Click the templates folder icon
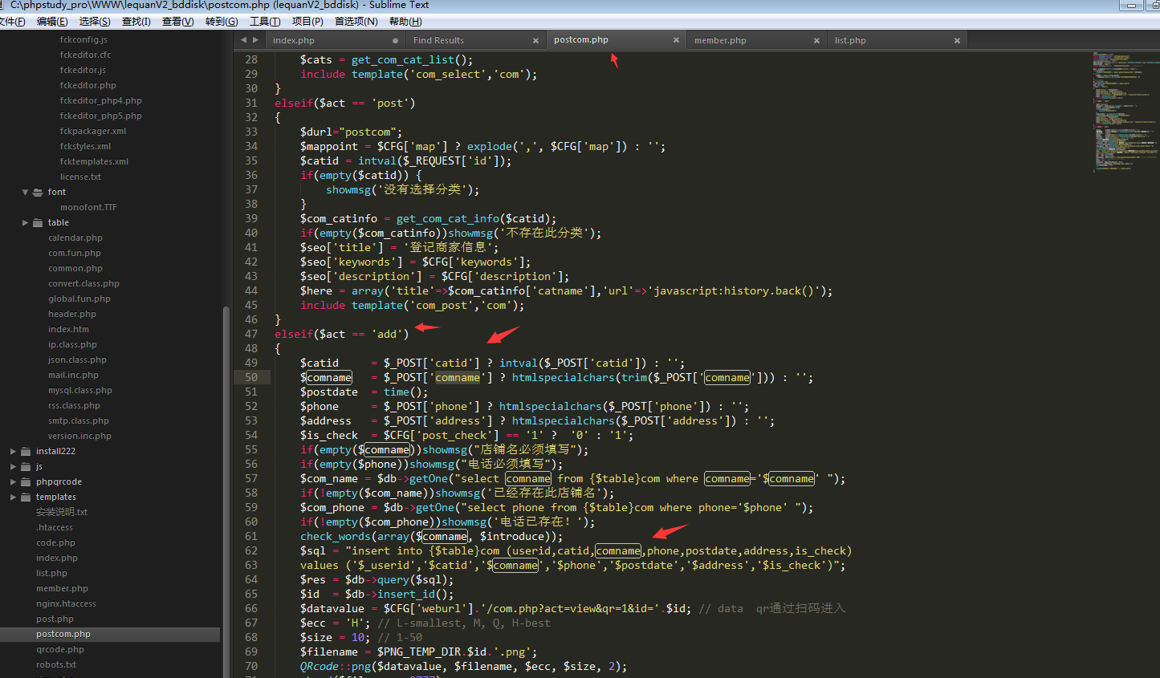 point(26,497)
